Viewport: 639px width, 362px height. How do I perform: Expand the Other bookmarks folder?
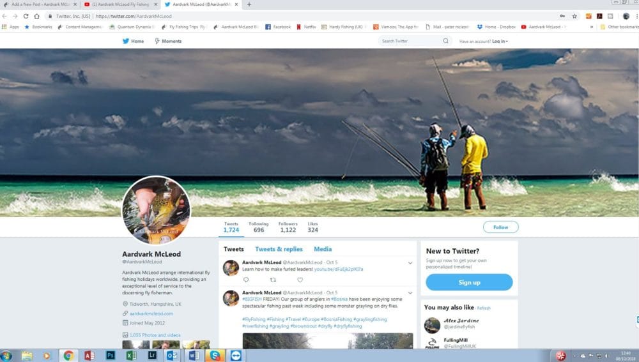(619, 27)
